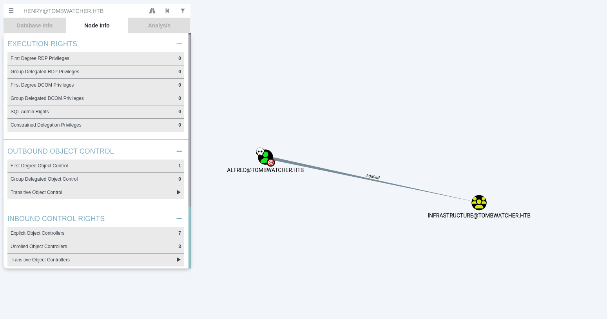Screen dimensions: 607x319
Task: Click the back navigation icon
Action: coord(167,11)
